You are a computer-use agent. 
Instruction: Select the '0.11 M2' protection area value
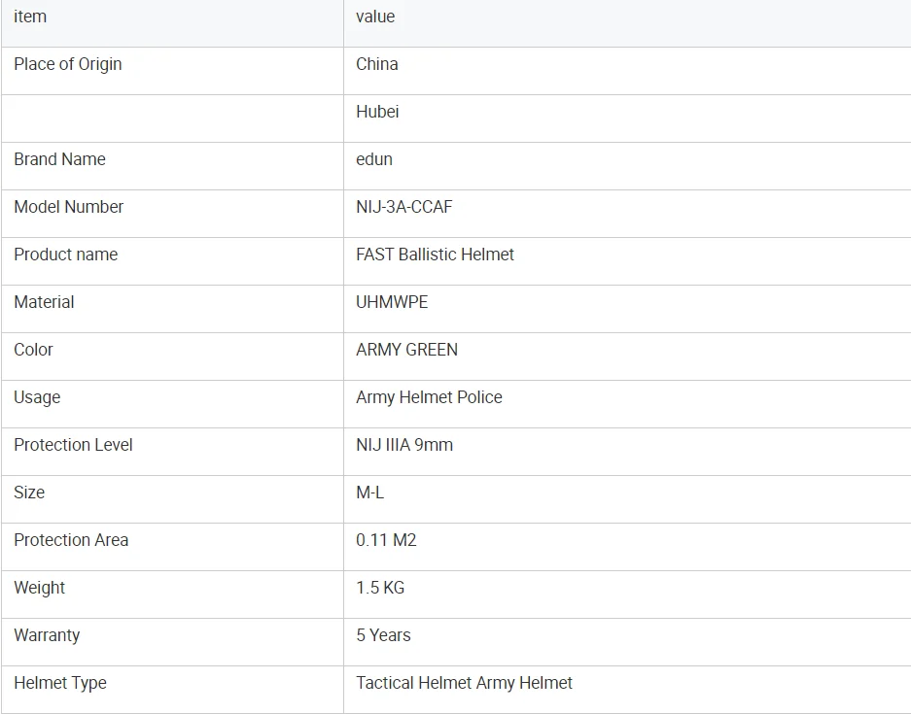[x=386, y=540]
